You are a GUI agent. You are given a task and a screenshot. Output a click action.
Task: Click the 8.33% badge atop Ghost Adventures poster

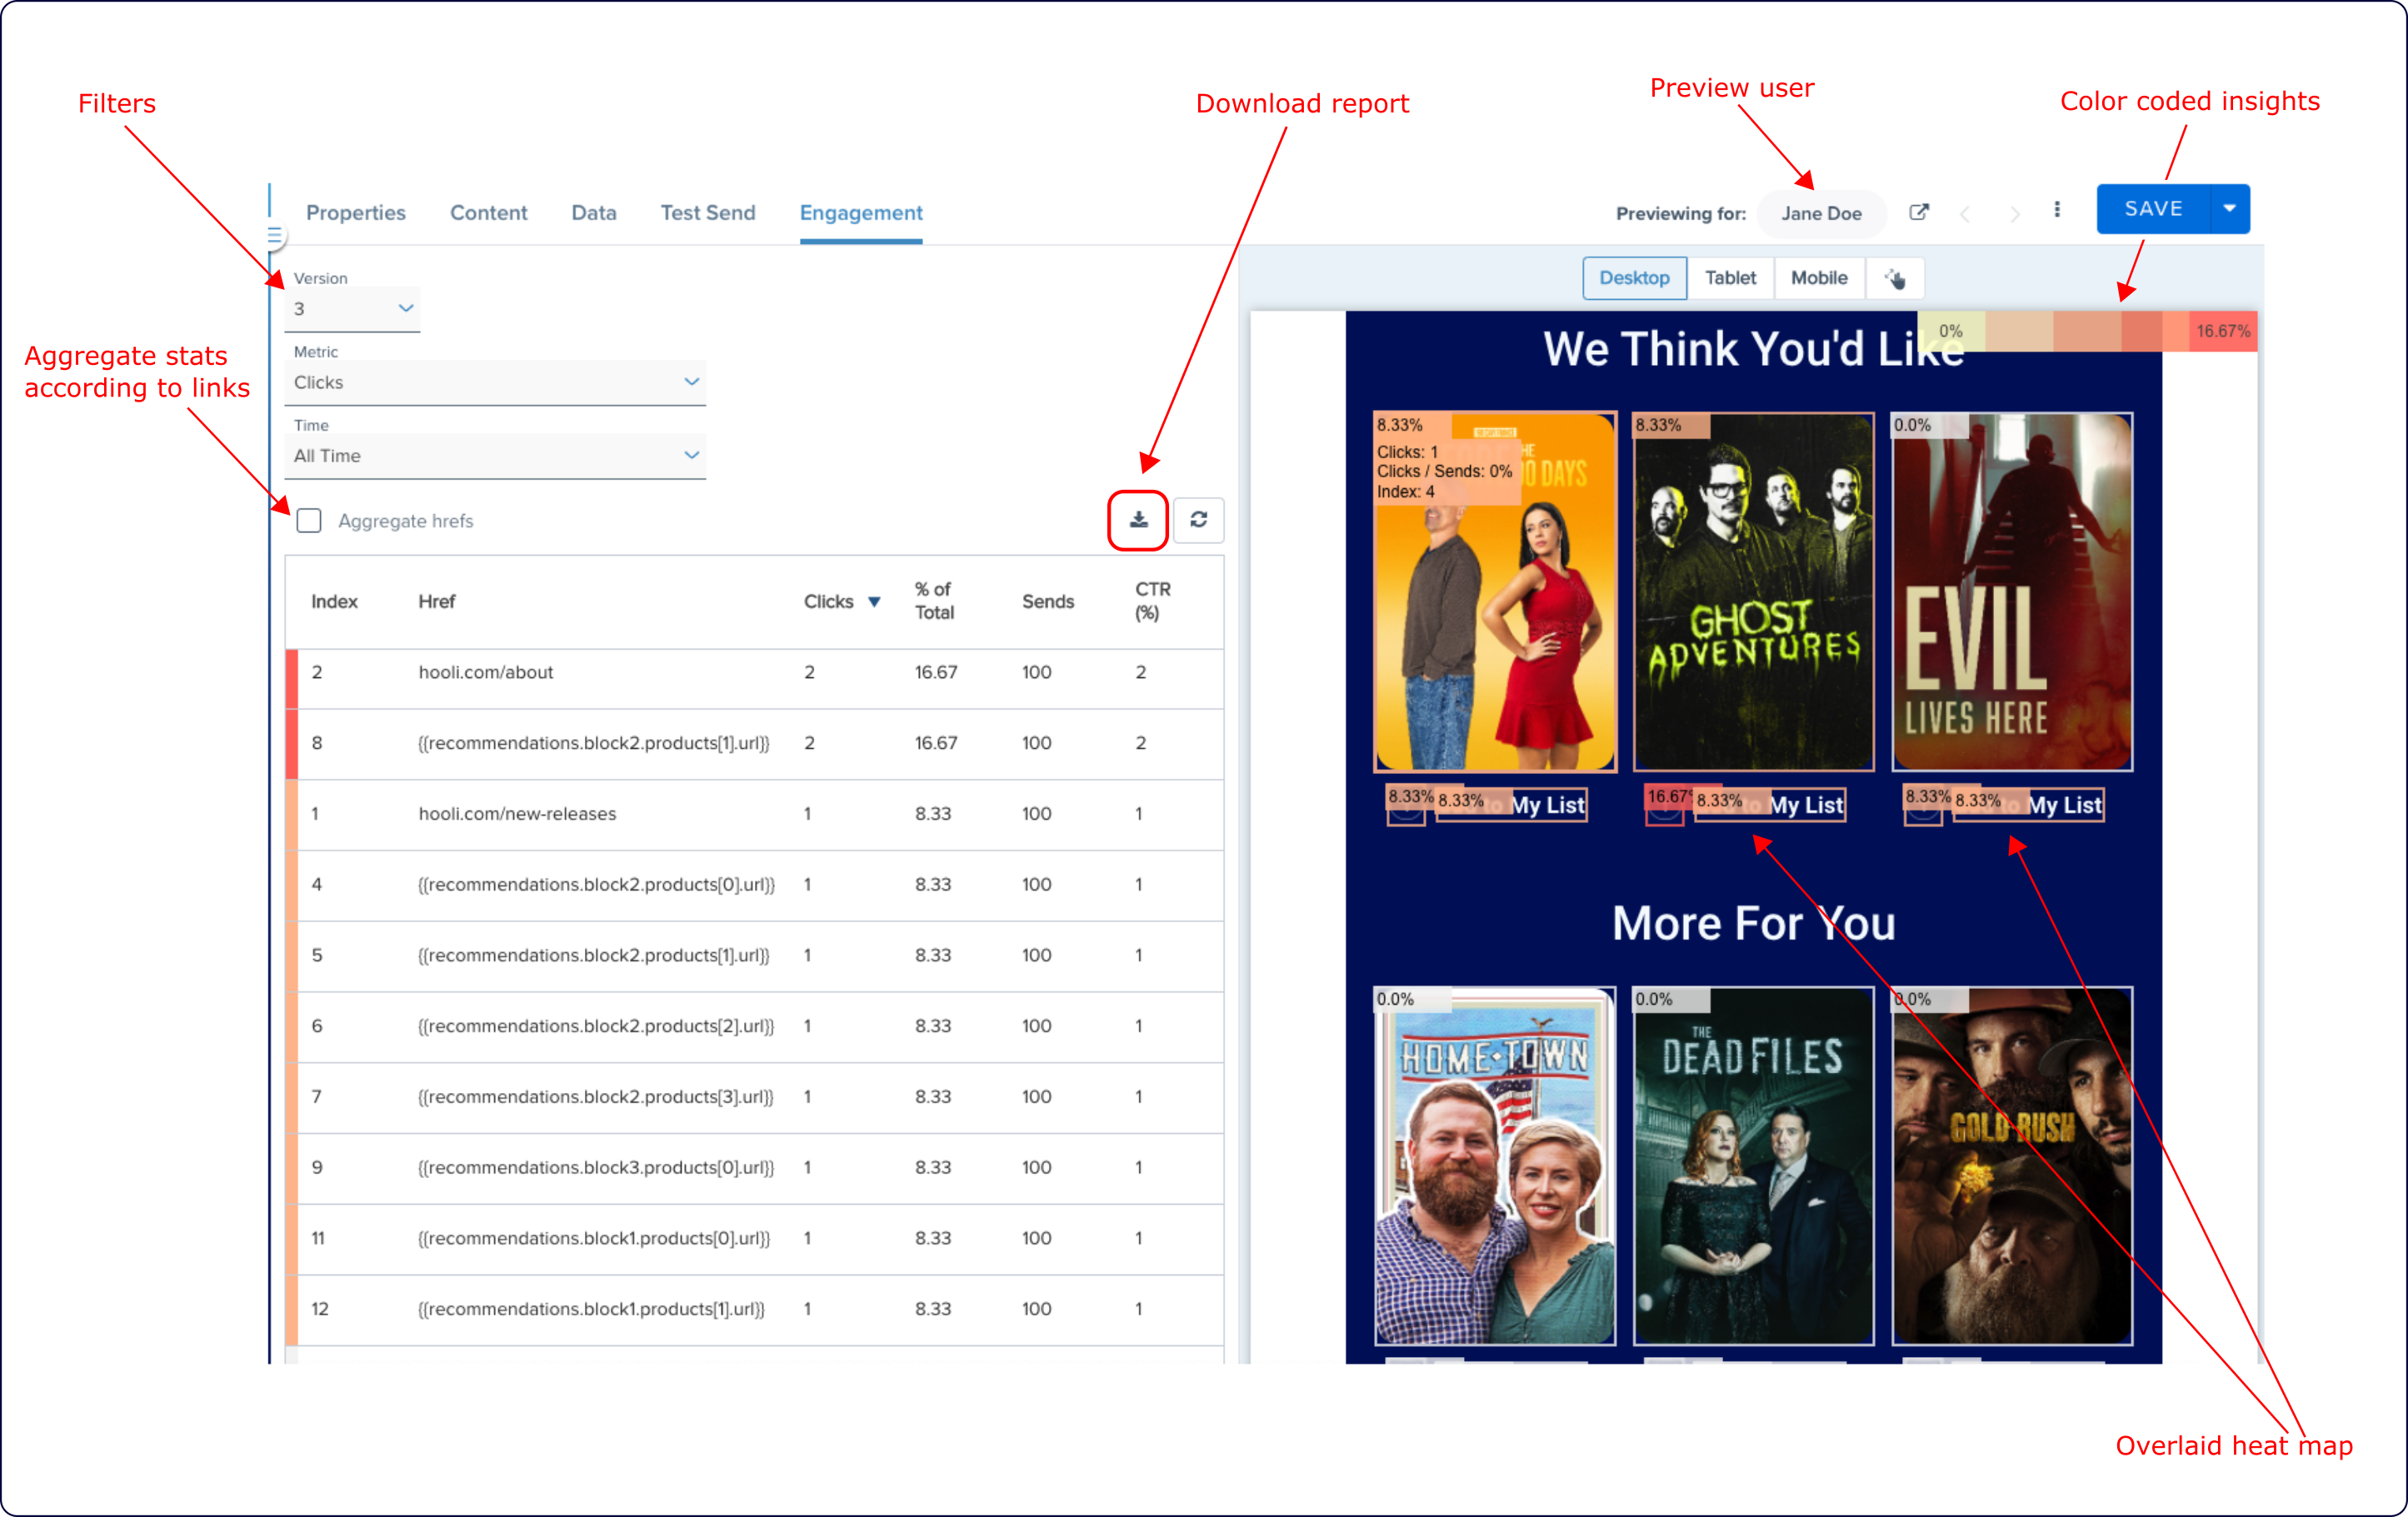tap(1671, 425)
